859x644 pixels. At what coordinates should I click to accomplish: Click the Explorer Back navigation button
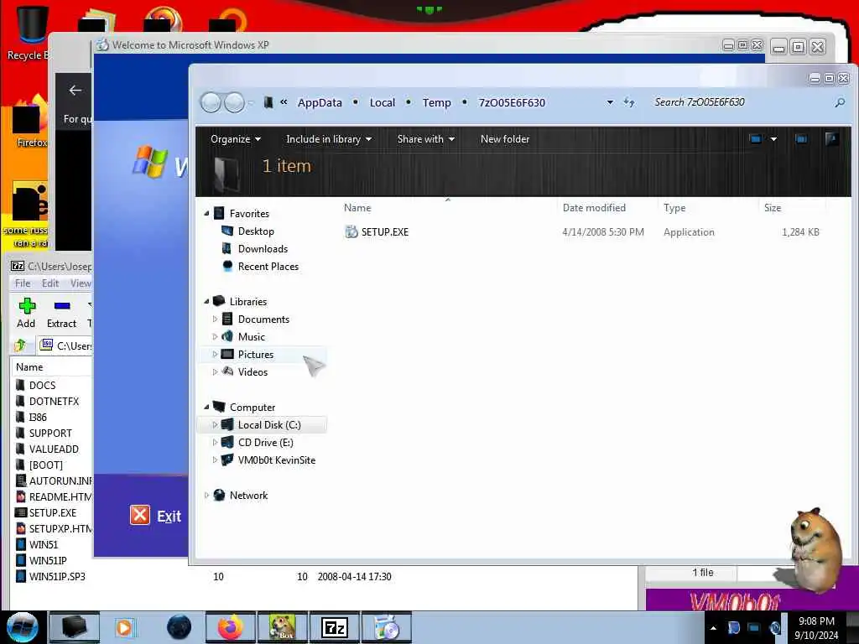[211, 102]
